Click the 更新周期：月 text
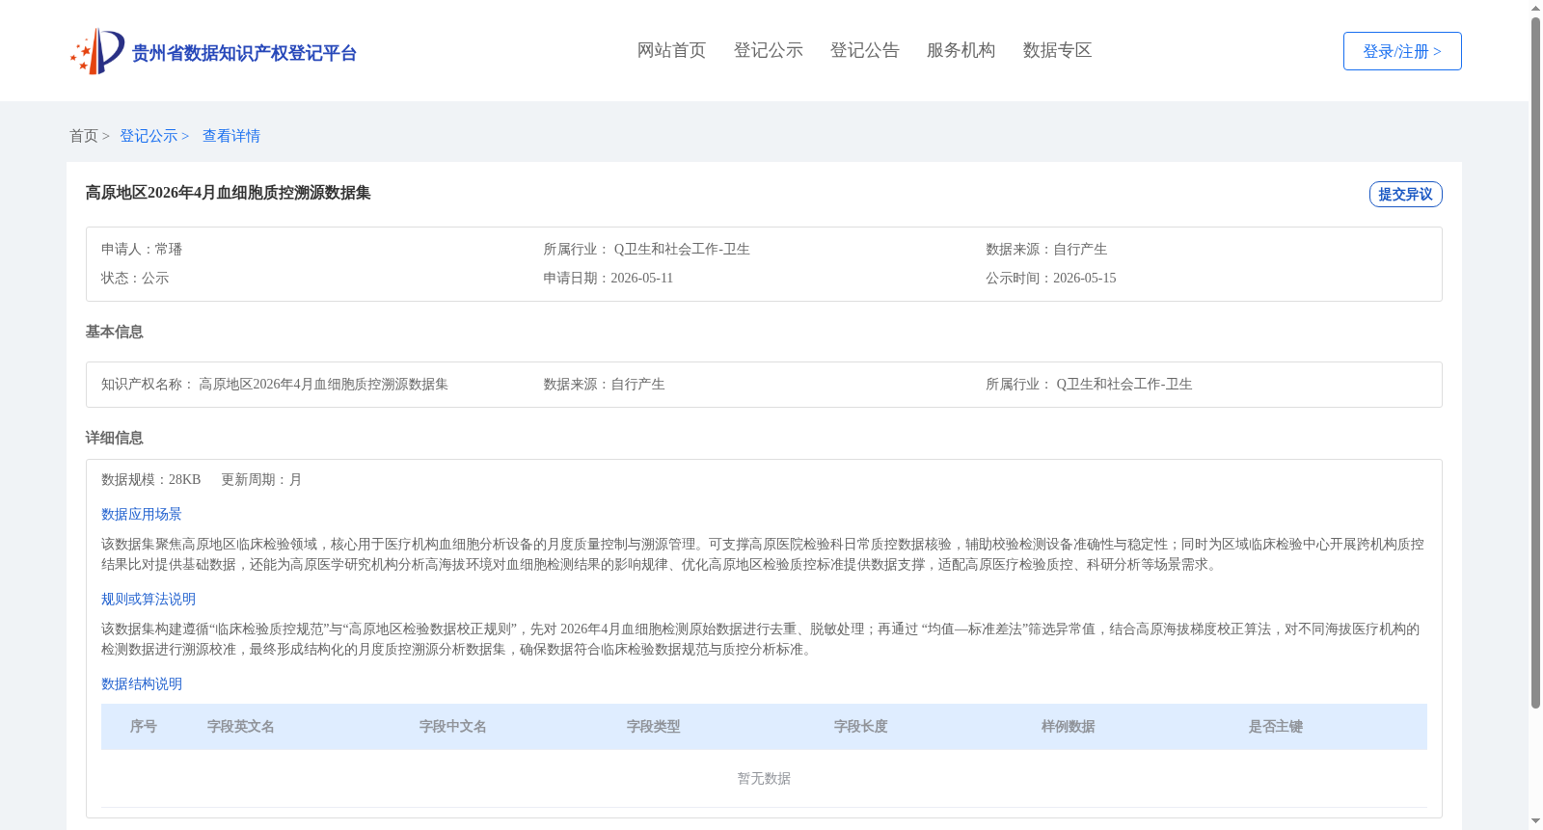The image size is (1543, 830). 262,479
